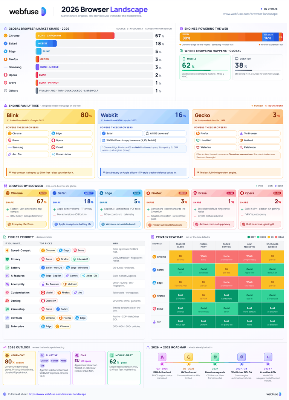This screenshot has height=400, width=289.
Task: Select the Waterfox chip in the Gecko card
Action: click(x=216, y=147)
